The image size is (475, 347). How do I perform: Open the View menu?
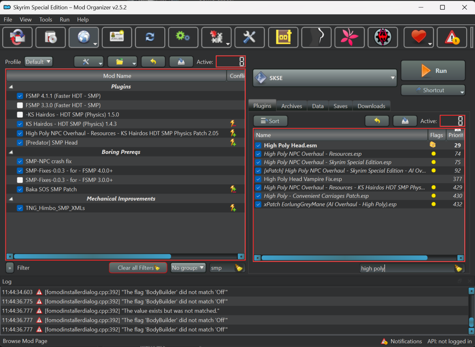(26, 20)
